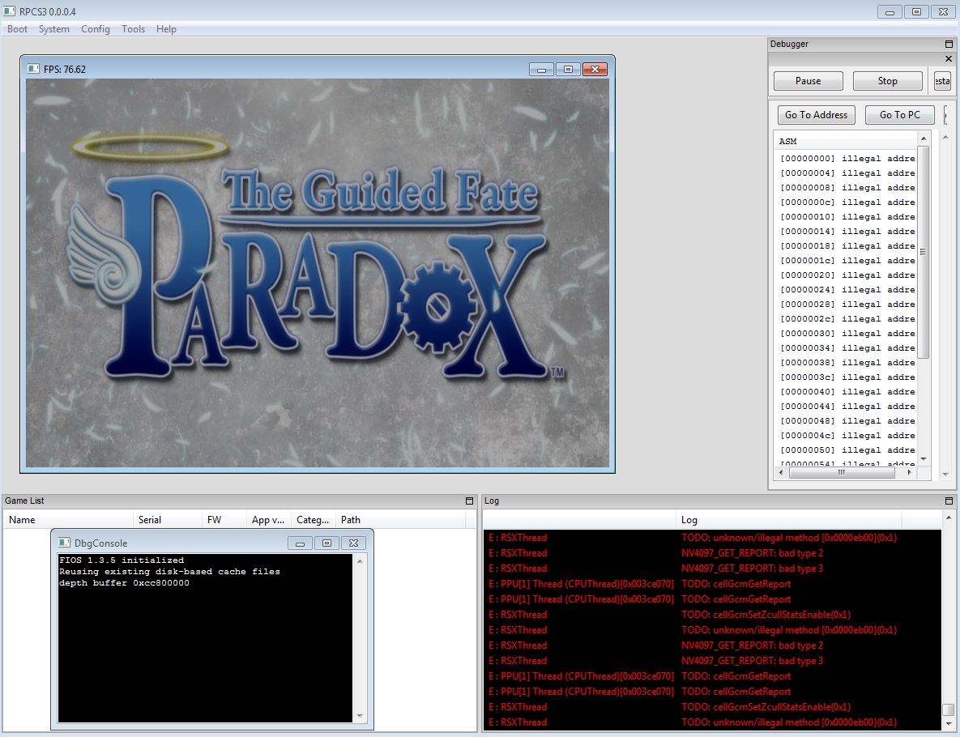This screenshot has height=737, width=960.
Task: Click the ASM list header
Action: [x=846, y=142]
